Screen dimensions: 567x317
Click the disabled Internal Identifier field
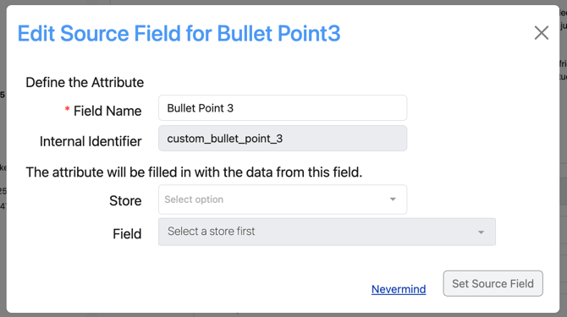tap(283, 139)
